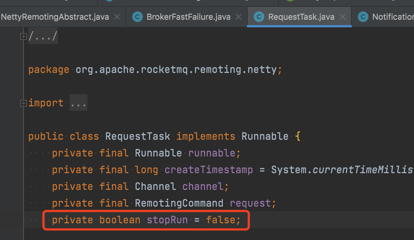Expand the collapsed imports via the ... placeholder
Image resolution: width=414 pixels, height=240 pixels.
(x=78, y=103)
